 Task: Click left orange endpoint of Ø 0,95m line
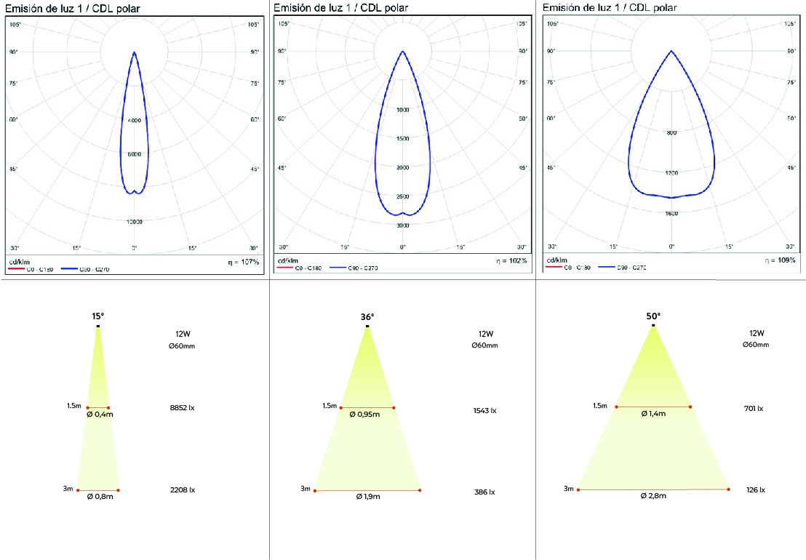click(340, 408)
